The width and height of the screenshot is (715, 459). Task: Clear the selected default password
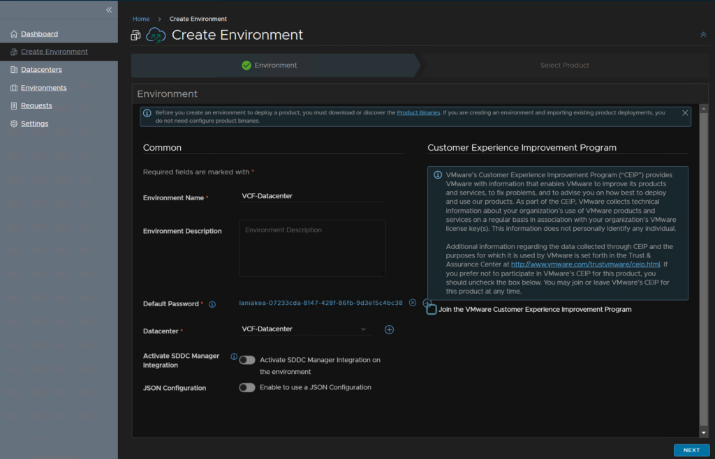click(413, 303)
